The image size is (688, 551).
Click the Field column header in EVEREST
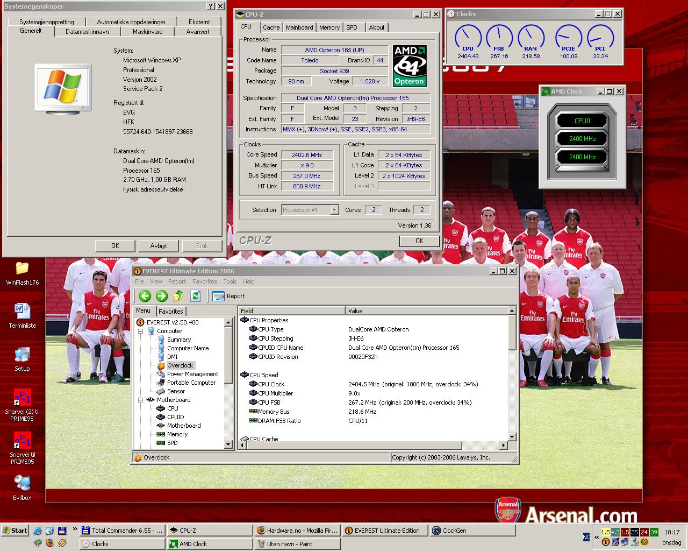[291, 310]
